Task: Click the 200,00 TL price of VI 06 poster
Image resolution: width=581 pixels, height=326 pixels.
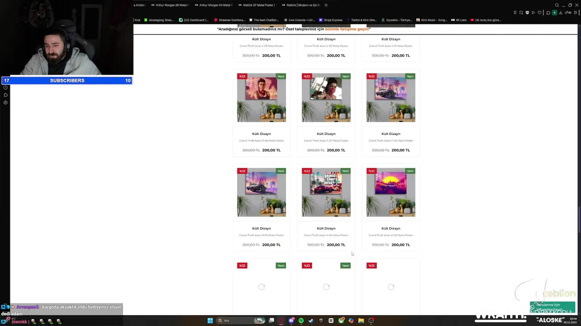Action: pyautogui.click(x=401, y=150)
